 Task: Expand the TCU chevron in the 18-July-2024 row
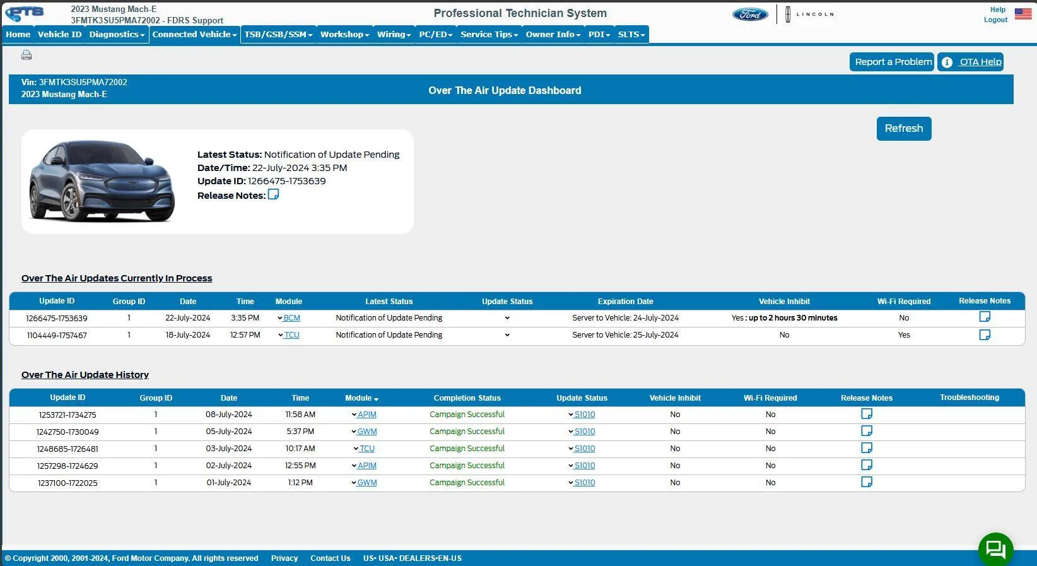click(281, 335)
